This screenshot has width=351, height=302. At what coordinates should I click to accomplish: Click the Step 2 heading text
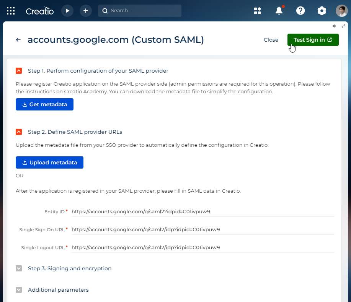[x=75, y=132]
